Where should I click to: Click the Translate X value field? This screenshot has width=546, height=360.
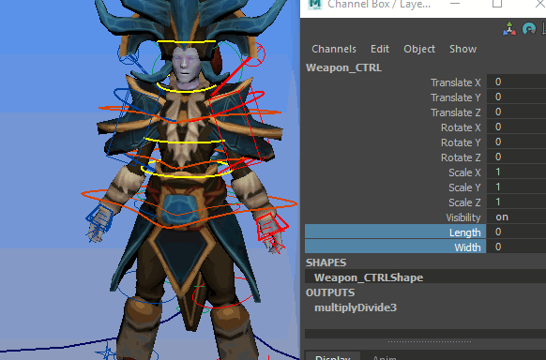(x=516, y=82)
